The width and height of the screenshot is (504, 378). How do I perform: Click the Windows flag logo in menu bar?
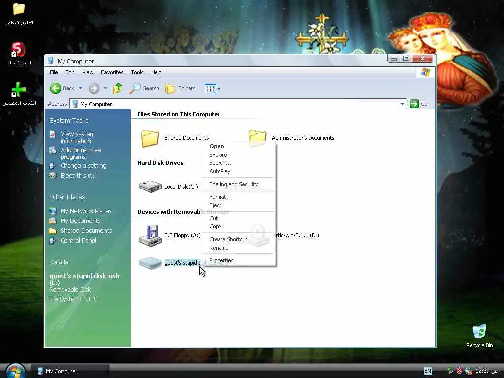pos(426,72)
